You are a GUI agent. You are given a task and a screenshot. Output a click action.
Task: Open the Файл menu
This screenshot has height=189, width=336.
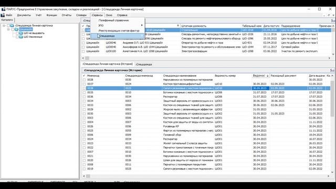(9, 15)
